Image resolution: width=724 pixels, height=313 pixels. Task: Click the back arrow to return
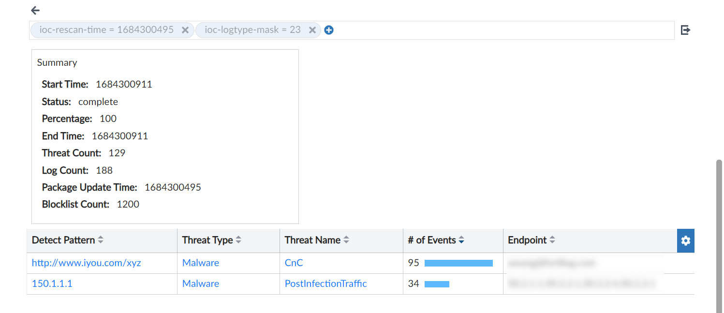click(34, 10)
